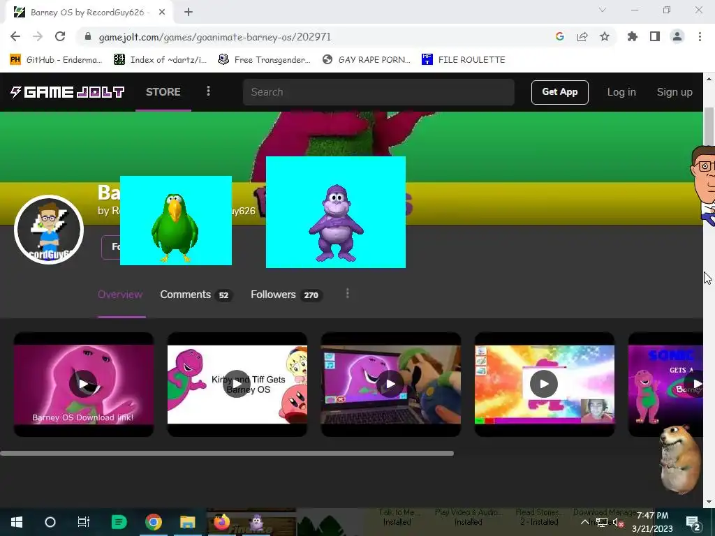
Task: Switch to the Comments tab
Action: point(196,295)
